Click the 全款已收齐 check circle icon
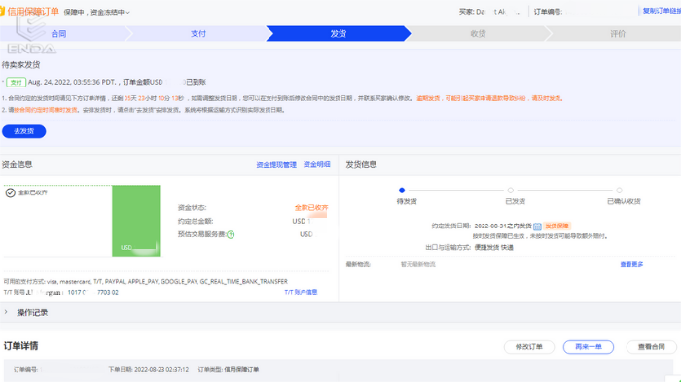This screenshot has height=382, width=681. point(11,192)
